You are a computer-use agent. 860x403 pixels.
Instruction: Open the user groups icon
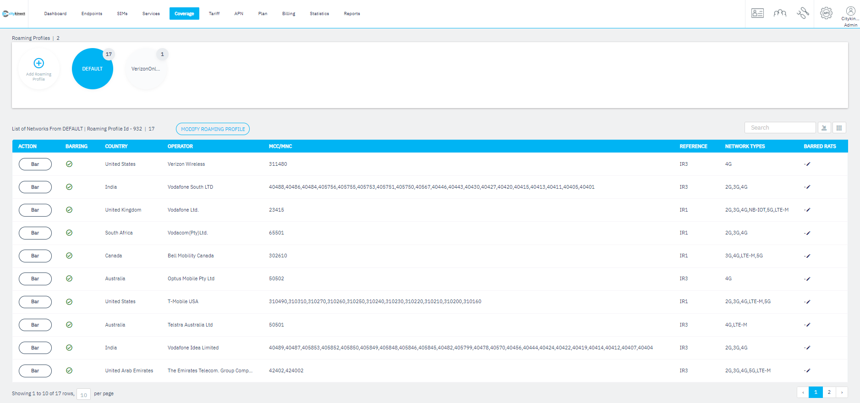point(780,13)
